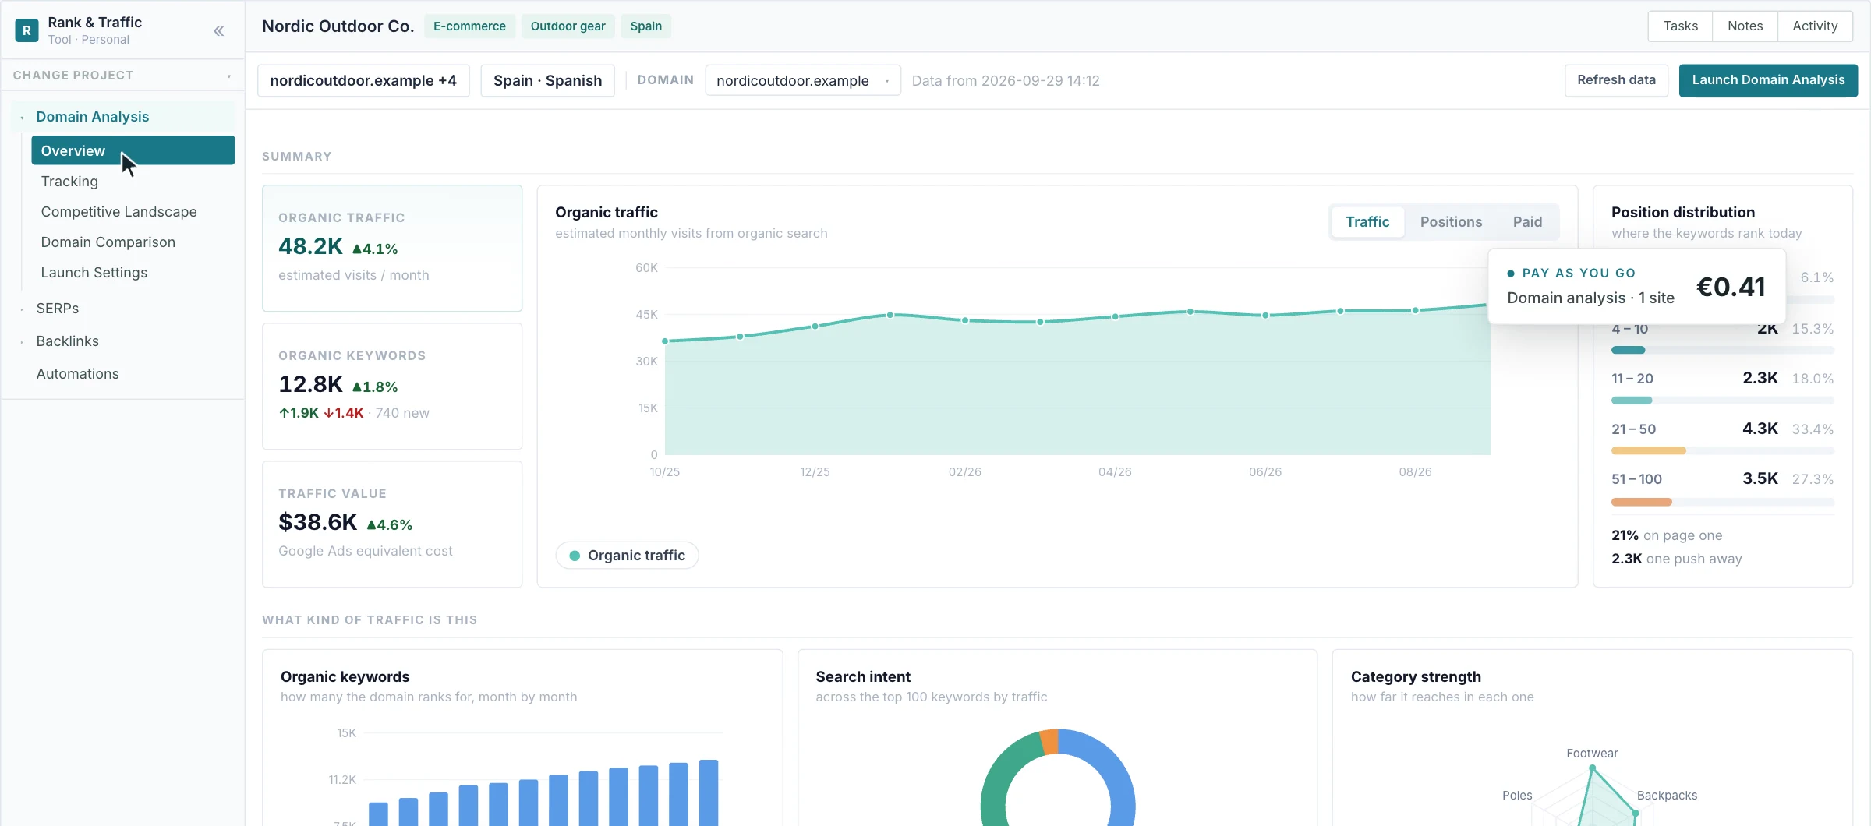Open the domain dropdown nordicoutdoor.example

coord(803,80)
